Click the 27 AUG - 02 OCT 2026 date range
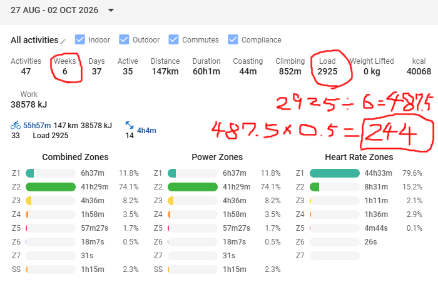Viewport: 438px width, 282px height. pyautogui.click(x=54, y=11)
